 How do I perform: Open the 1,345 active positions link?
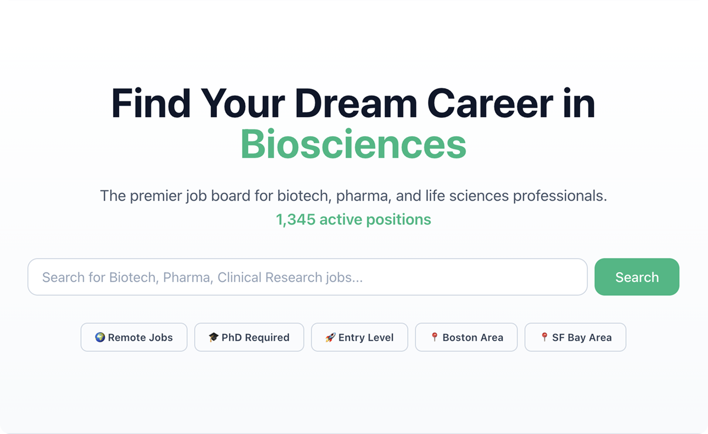click(x=353, y=220)
